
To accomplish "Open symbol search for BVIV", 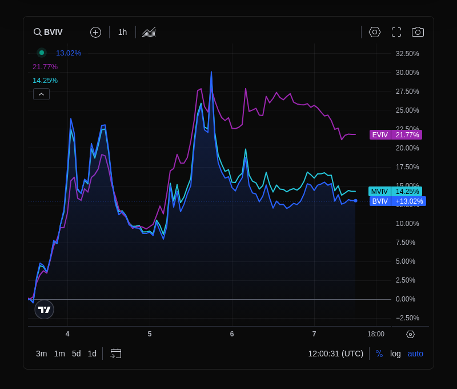I will (48, 32).
